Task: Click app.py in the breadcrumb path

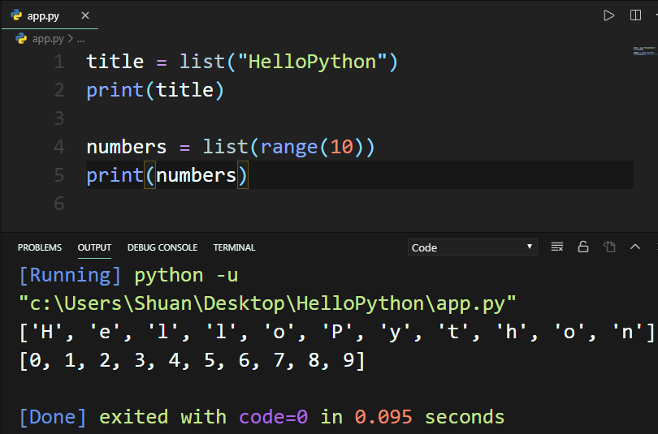Action: coord(47,38)
